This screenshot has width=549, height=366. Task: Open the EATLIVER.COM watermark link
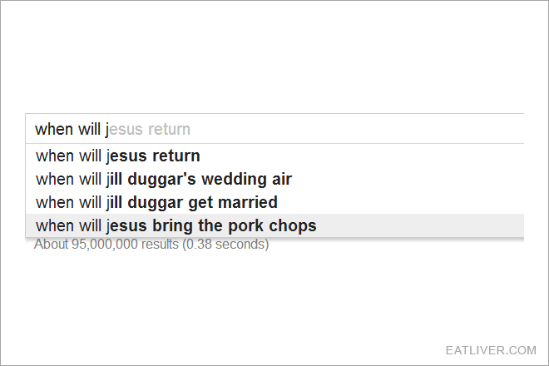coord(491,350)
